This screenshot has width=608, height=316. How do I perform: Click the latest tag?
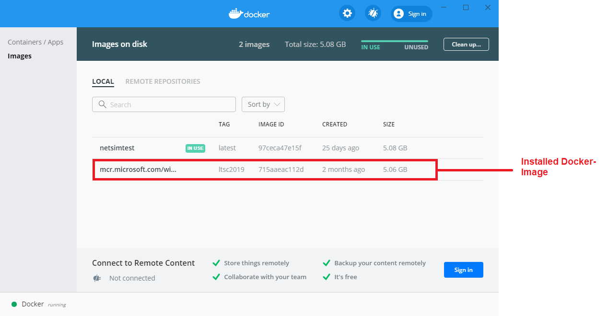pyautogui.click(x=227, y=148)
